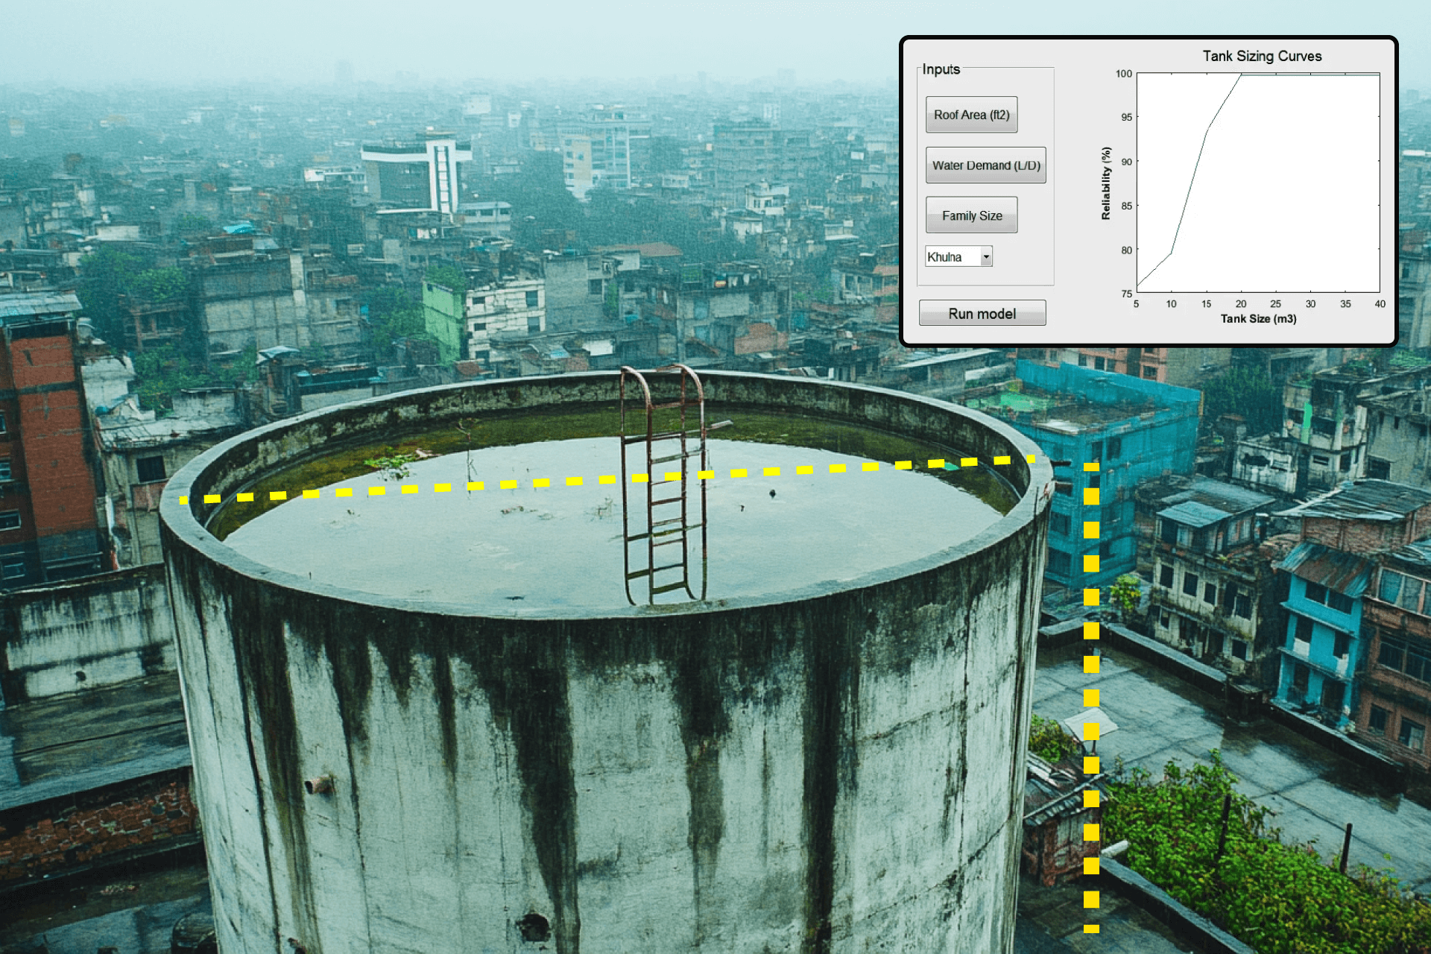Click the Family Size button

click(x=971, y=215)
